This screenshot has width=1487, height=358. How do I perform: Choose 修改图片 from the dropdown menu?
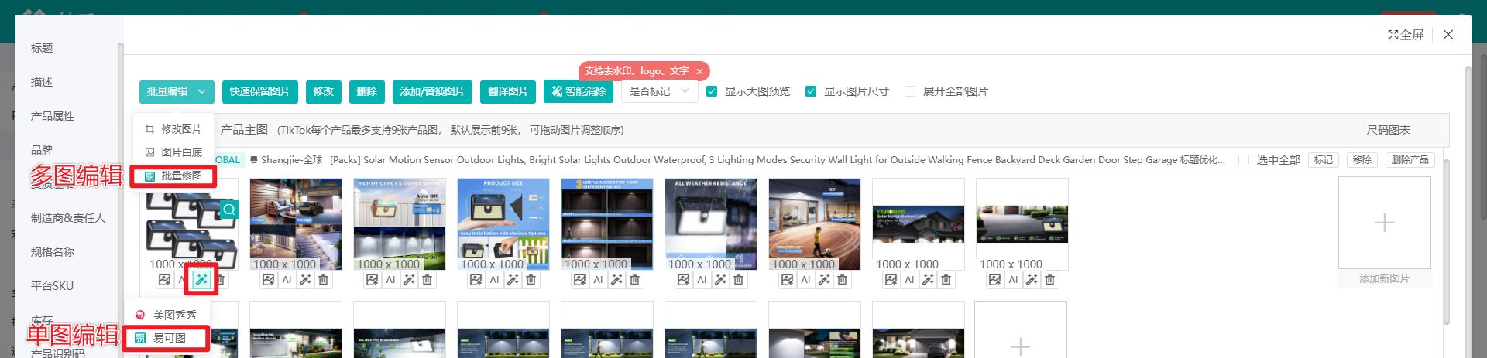point(173,129)
